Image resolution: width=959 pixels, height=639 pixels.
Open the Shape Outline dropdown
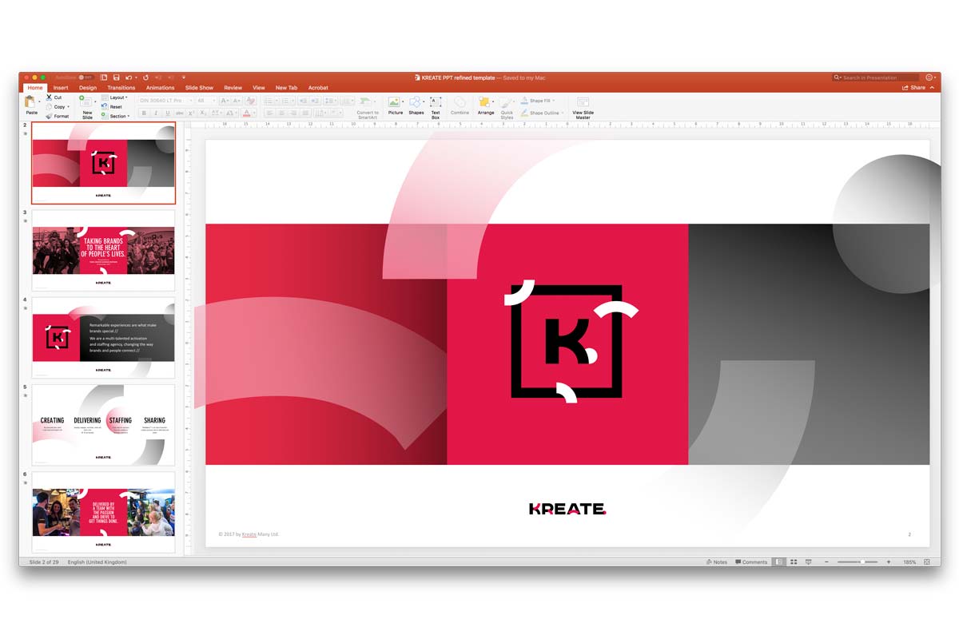pos(541,113)
